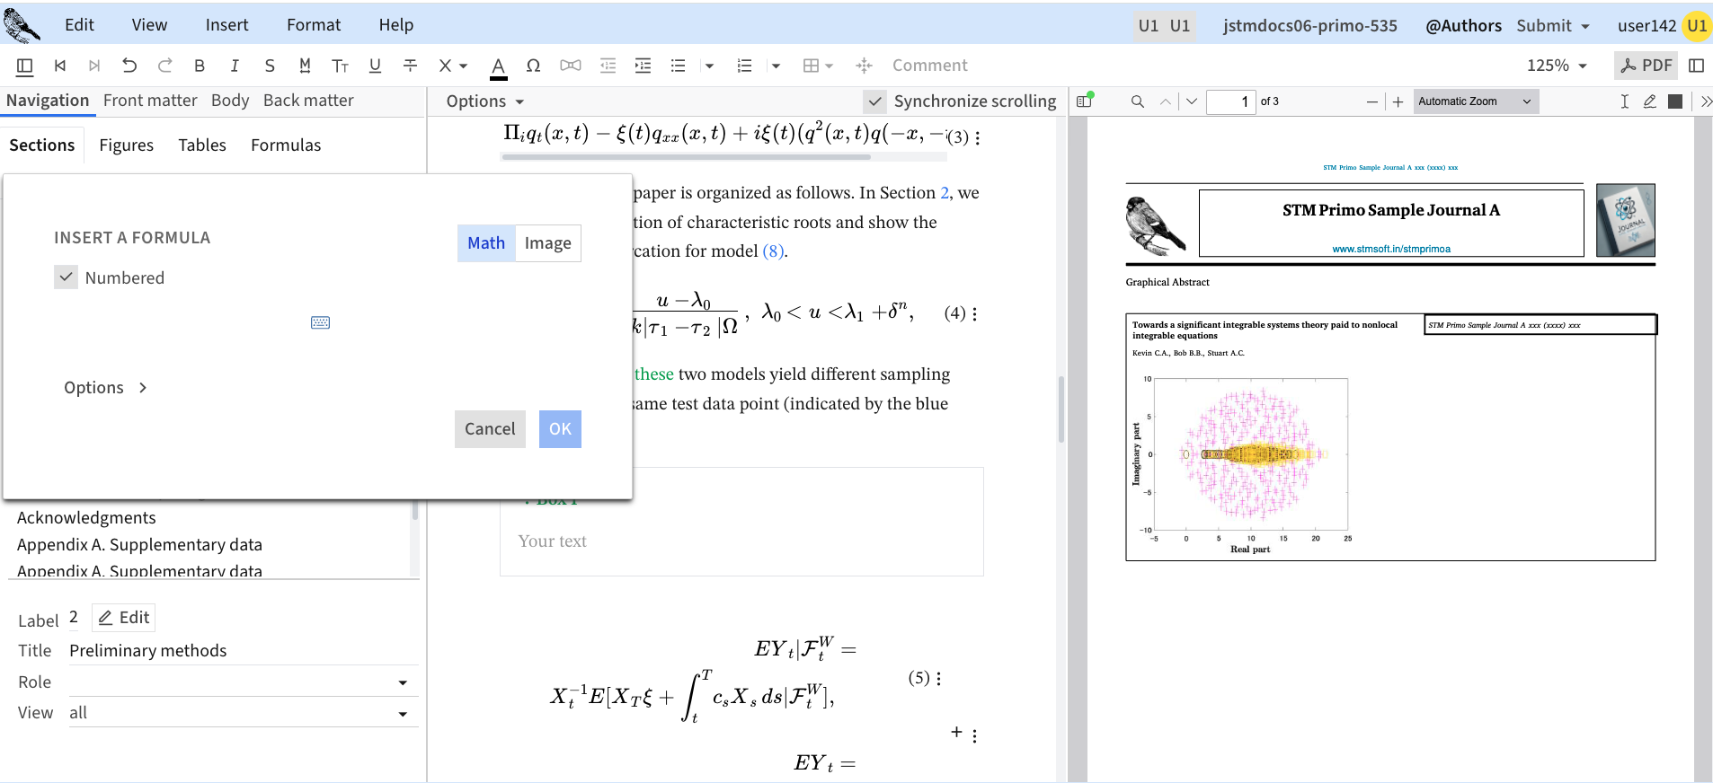
Task: Open the Automatic Zoom dropdown
Action: [x=1475, y=101]
